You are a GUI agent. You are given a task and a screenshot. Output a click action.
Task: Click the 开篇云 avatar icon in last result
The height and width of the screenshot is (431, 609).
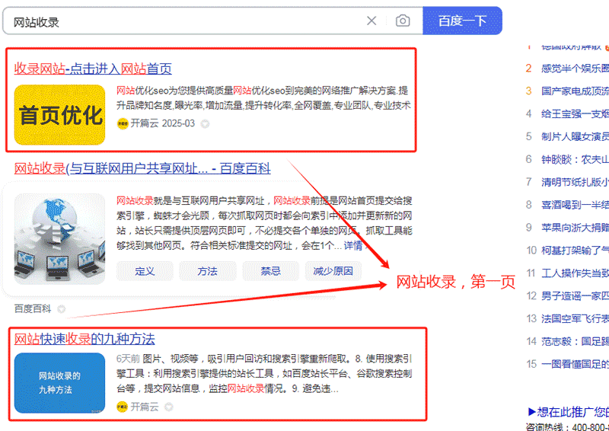click(122, 407)
